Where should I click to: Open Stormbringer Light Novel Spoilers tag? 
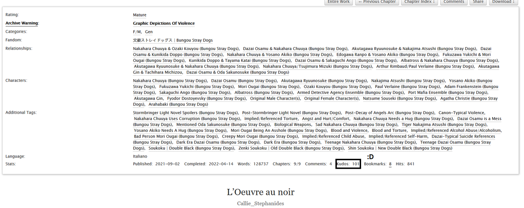pos(186,113)
